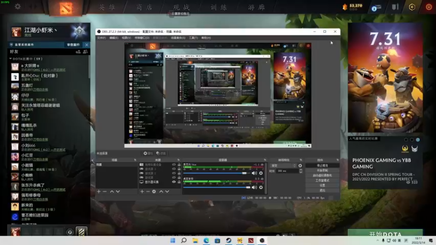Switch to the 观战 tab in Dota
Image resolution: width=436 pixels, height=245 pixels.
click(181, 8)
